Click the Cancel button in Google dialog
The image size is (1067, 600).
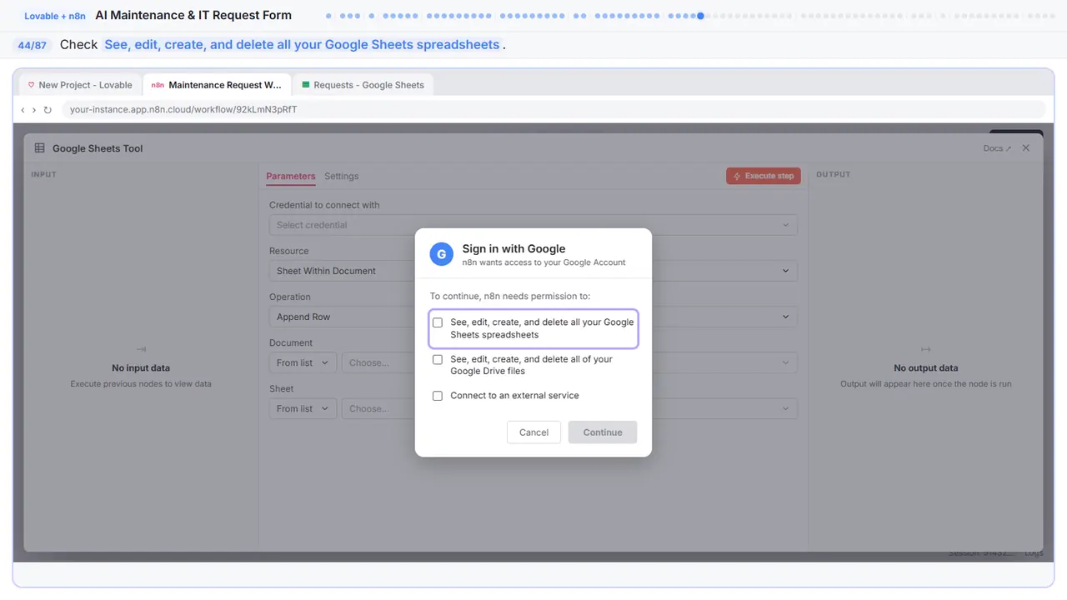tap(533, 432)
